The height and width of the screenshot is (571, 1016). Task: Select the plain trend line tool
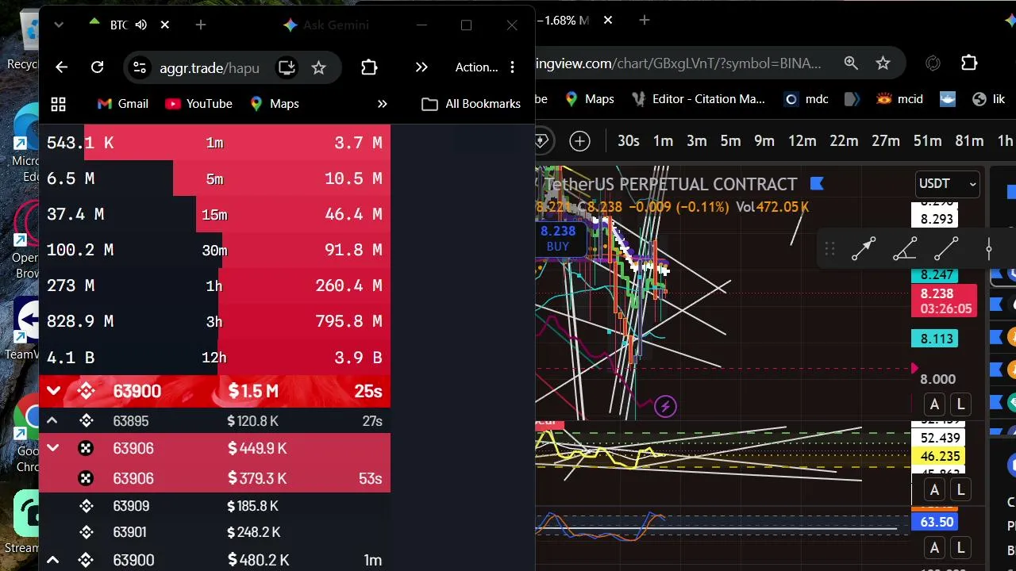click(x=946, y=249)
